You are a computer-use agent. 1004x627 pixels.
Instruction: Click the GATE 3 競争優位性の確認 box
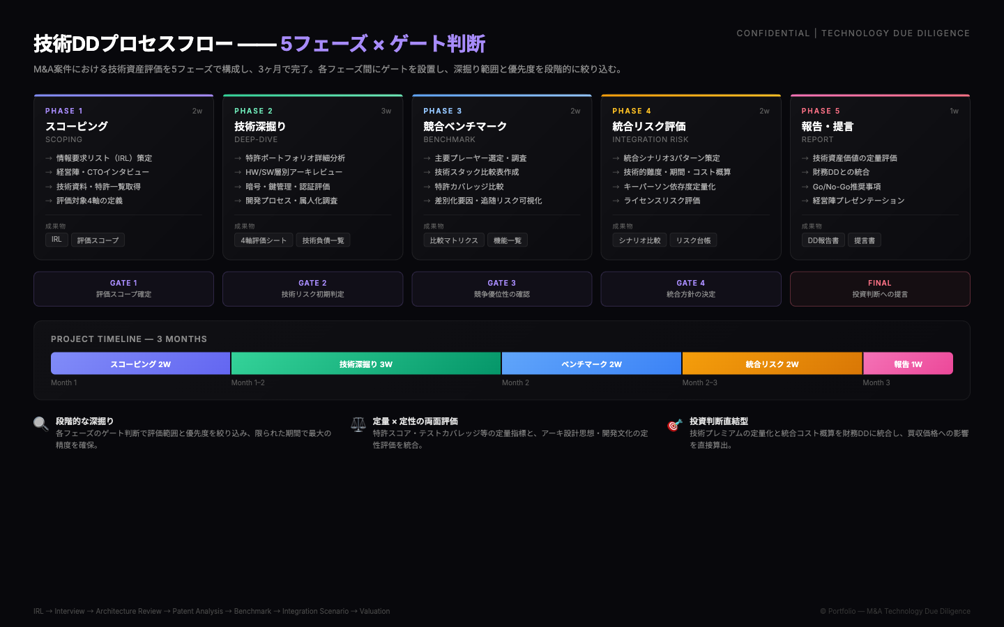click(501, 288)
